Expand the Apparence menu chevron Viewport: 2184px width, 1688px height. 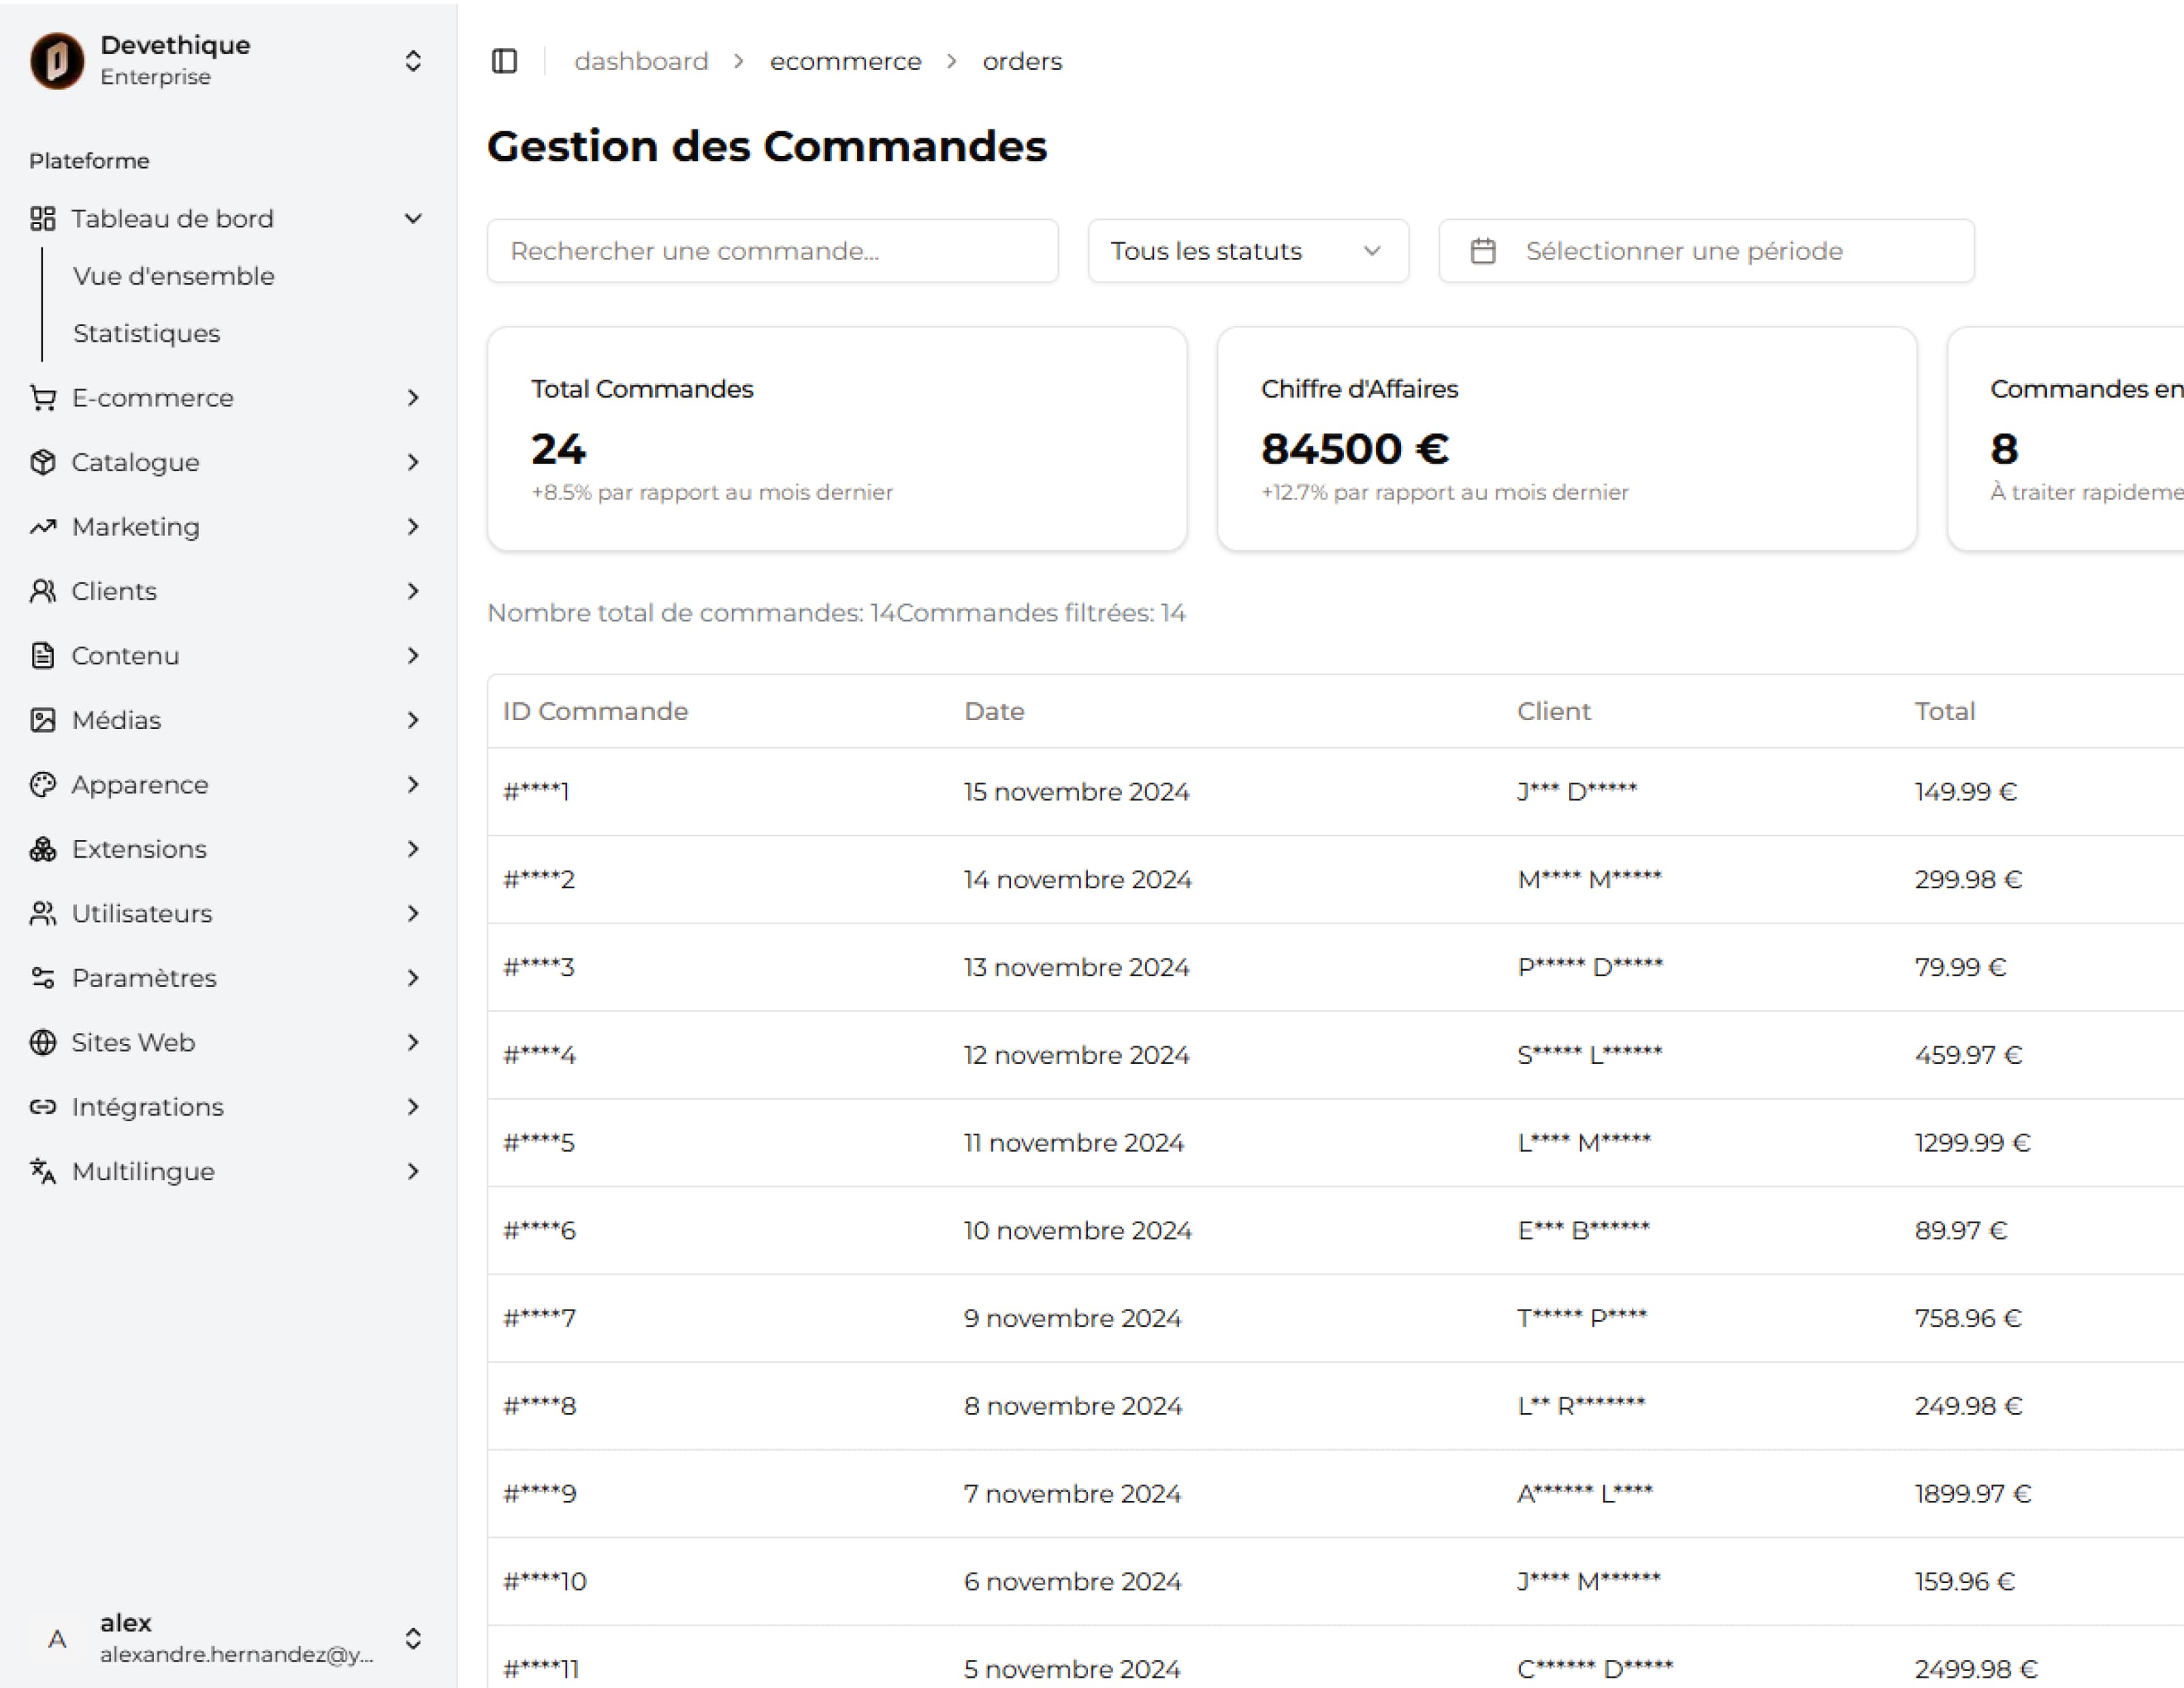tap(412, 785)
